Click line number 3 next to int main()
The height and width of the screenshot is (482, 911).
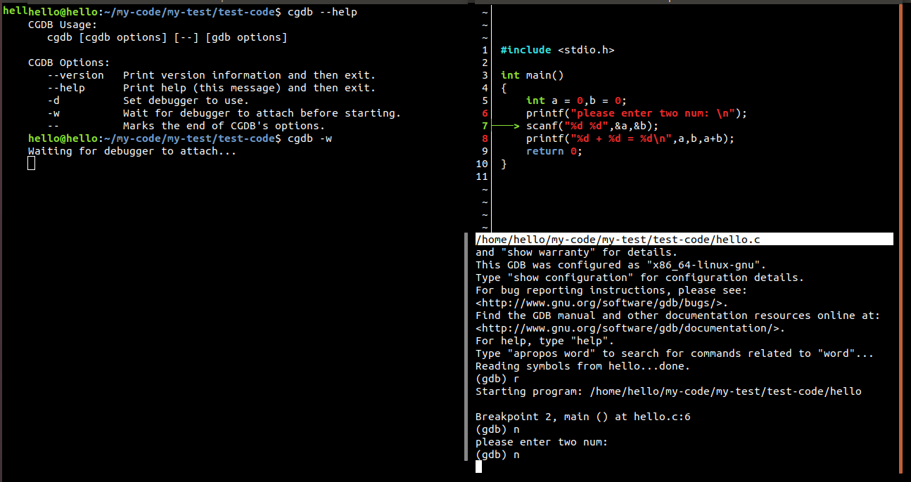pyautogui.click(x=484, y=74)
